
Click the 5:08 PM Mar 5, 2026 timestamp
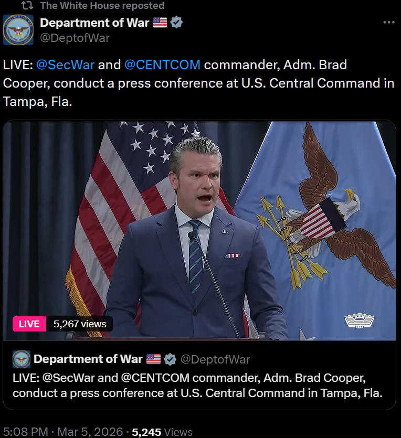click(x=63, y=432)
